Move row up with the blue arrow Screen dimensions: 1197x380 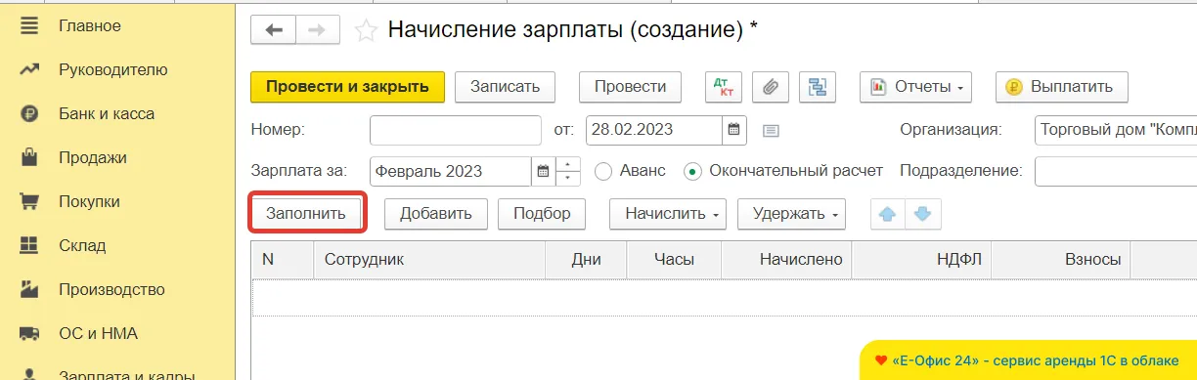pos(888,214)
